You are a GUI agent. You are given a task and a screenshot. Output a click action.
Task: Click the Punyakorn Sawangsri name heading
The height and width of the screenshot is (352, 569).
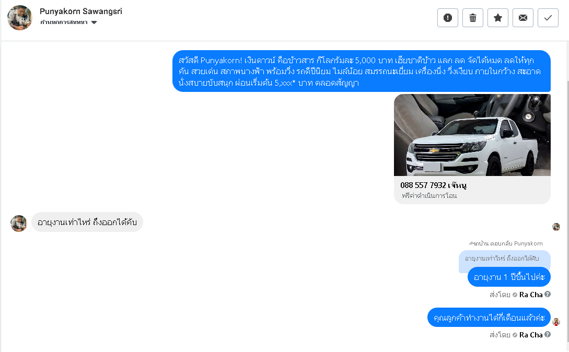pyautogui.click(x=81, y=11)
